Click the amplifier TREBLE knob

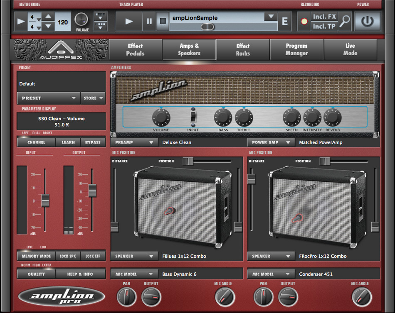[244, 117]
